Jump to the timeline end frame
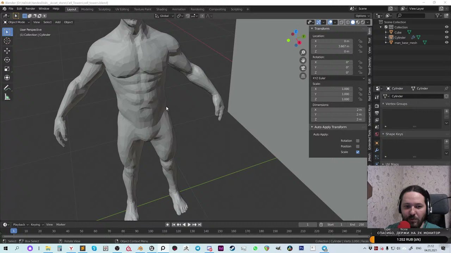 point(199,225)
